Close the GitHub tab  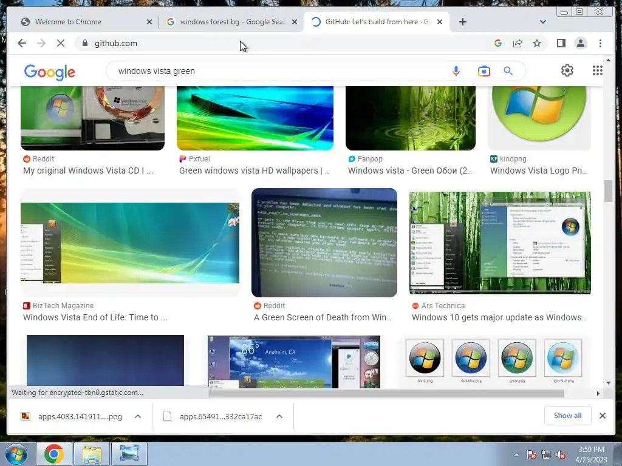tap(440, 22)
